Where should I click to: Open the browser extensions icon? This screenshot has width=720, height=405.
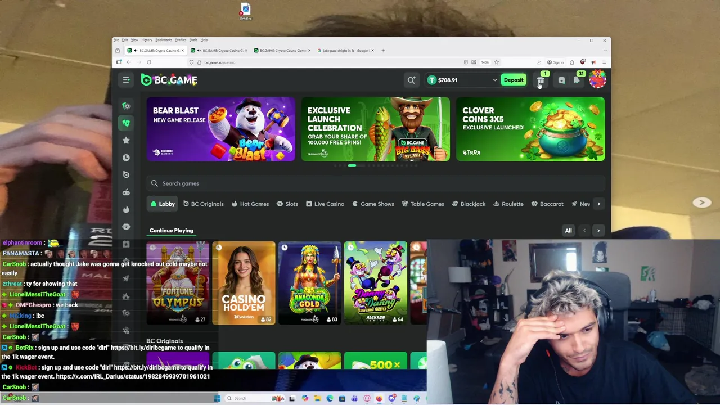point(572,62)
